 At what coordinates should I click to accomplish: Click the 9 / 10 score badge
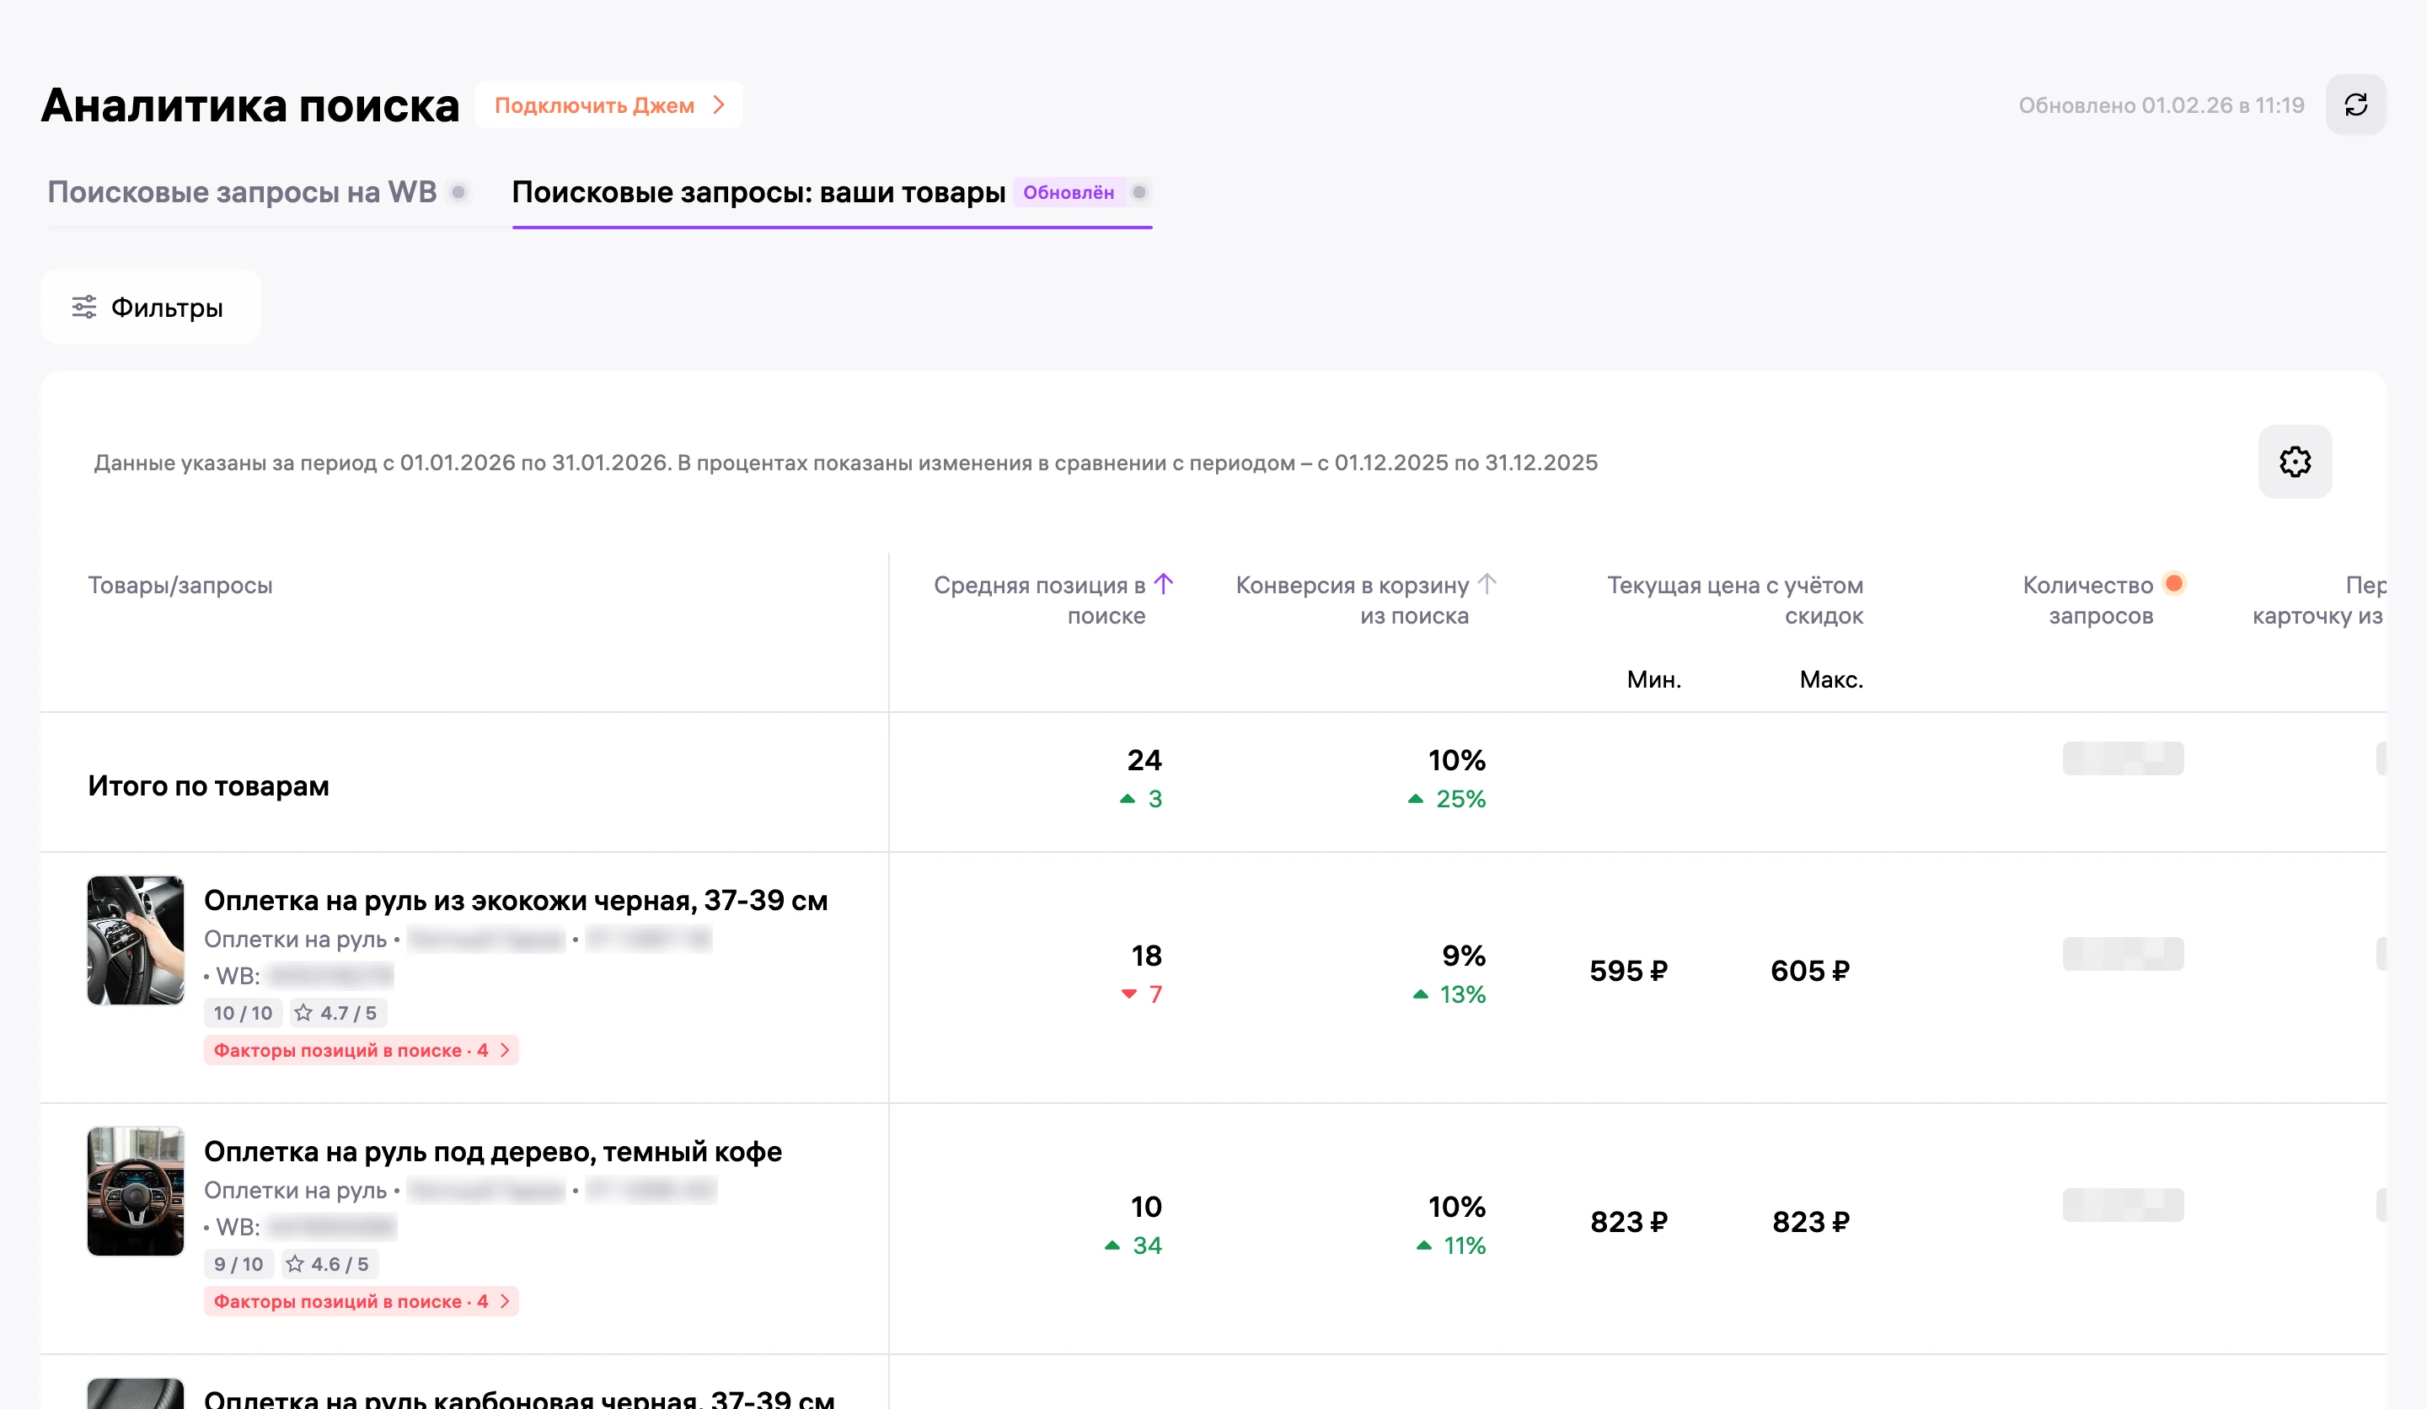pos(238,1265)
